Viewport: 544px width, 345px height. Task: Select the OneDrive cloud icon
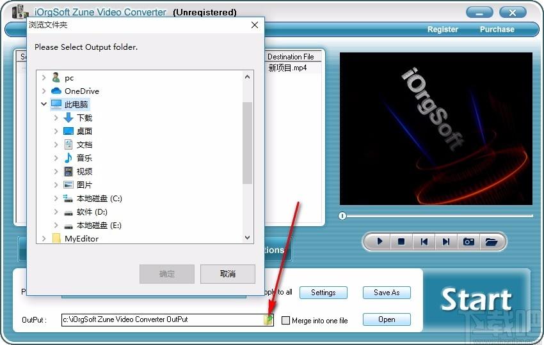point(56,91)
